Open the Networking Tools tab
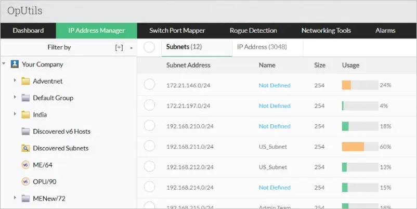 point(326,31)
